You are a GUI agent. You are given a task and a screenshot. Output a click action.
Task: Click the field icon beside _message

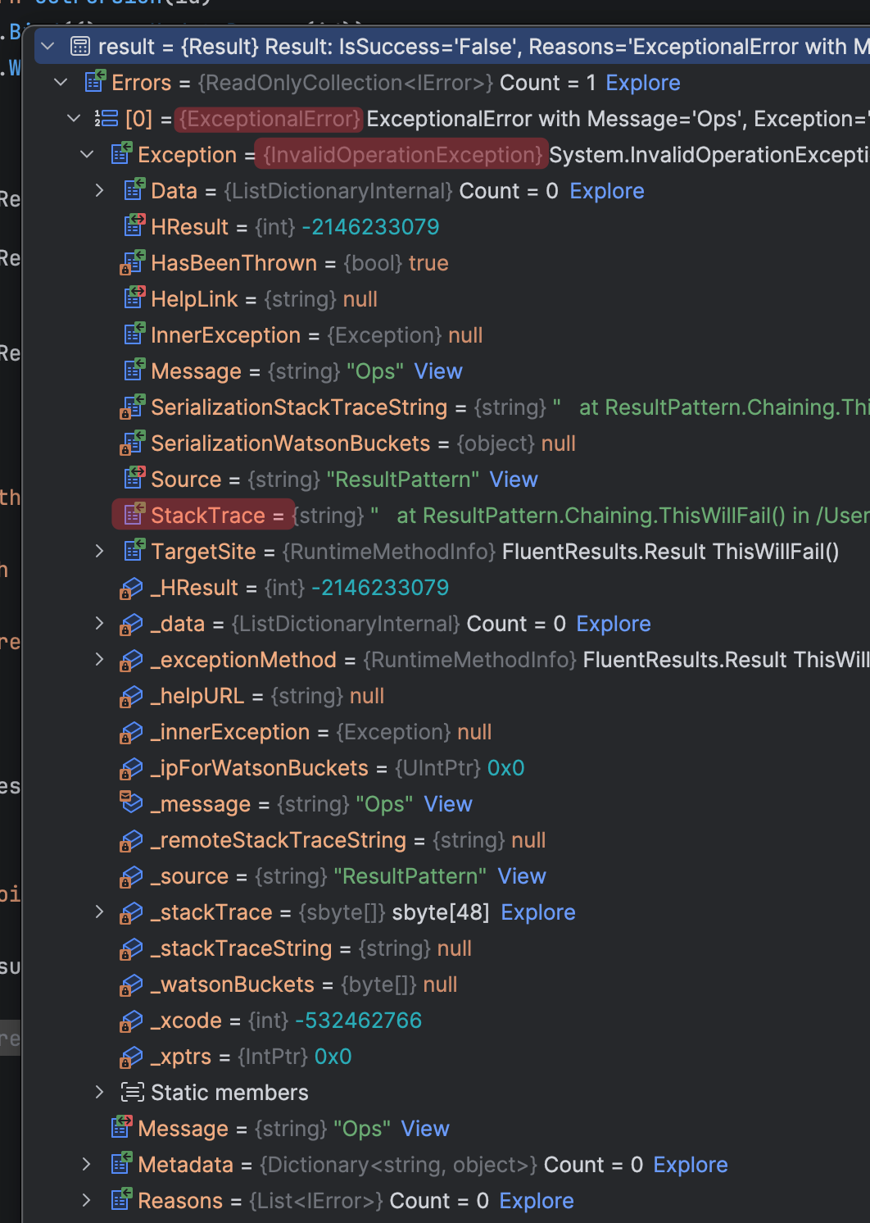tap(131, 803)
